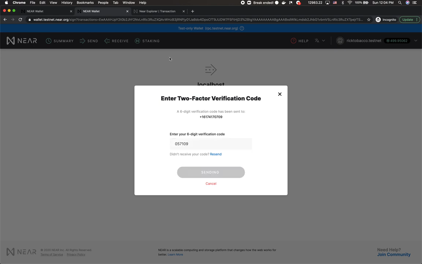Open the Bookmarks menu
422x264 pixels.
click(85, 3)
